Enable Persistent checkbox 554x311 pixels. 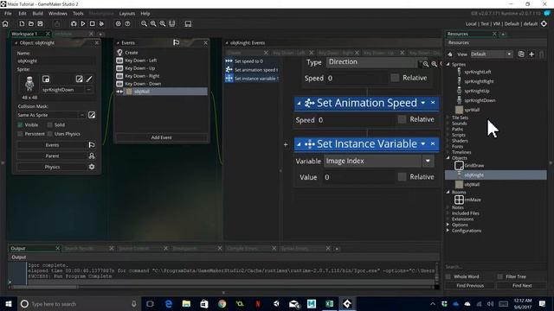[20, 134]
